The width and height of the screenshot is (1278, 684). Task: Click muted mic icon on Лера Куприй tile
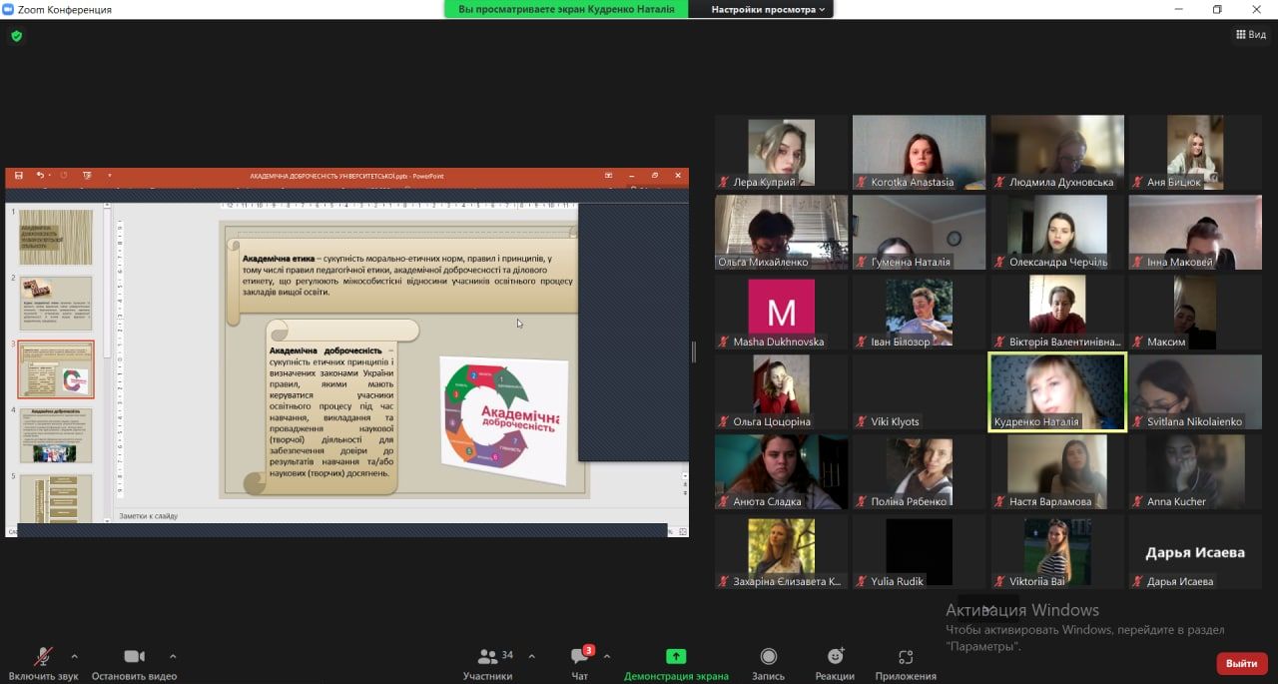coord(724,182)
